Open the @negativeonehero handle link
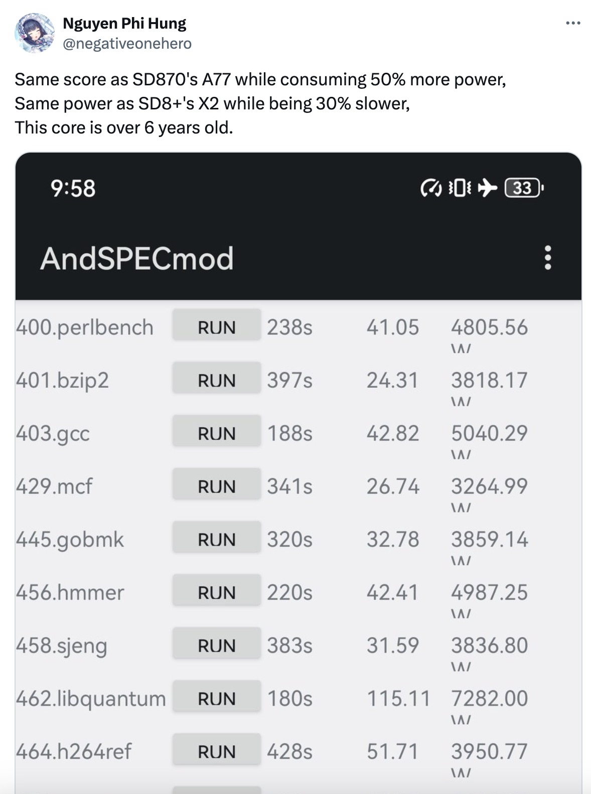Viewport: 591px width, 794px height. coord(127,44)
